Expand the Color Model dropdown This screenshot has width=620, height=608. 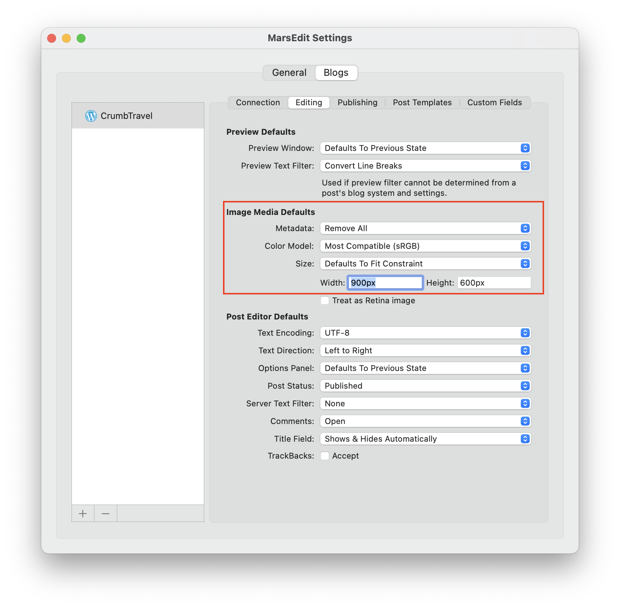[x=425, y=246]
